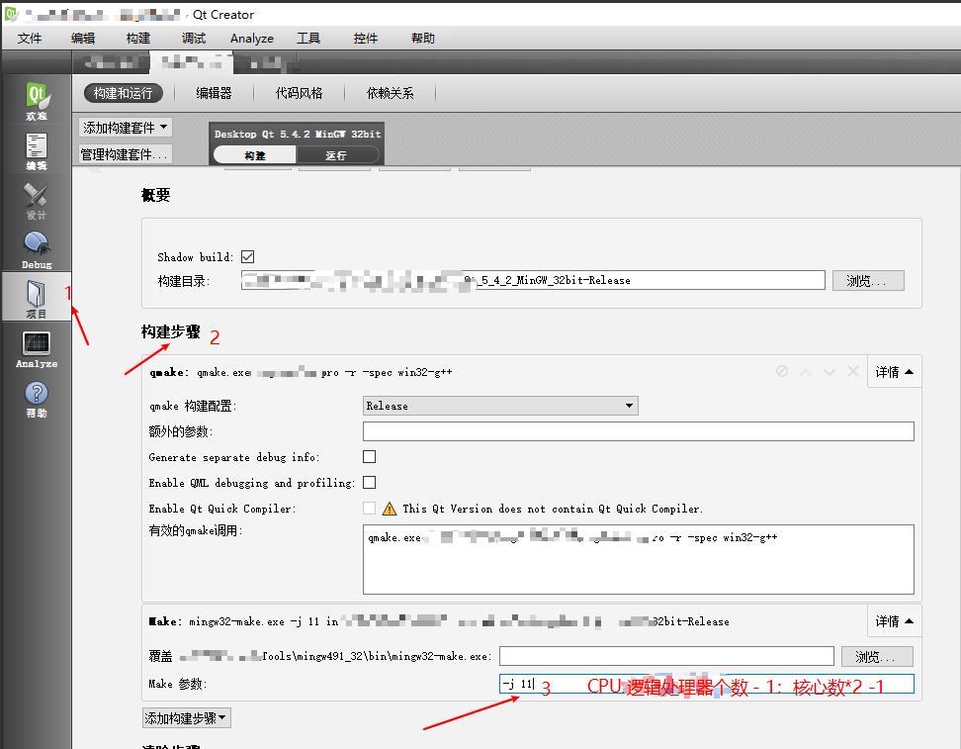Click the Make arguments field
This screenshot has height=749, width=961.
(707, 684)
